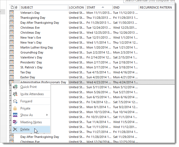Open Meeting Notes from the context menu
The height and width of the screenshot is (147, 179).
point(31,122)
